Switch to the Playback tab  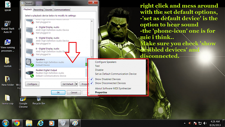[28, 9]
